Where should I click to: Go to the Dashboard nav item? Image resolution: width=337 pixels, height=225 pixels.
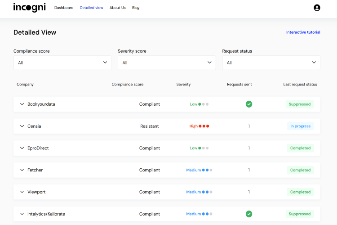click(64, 8)
